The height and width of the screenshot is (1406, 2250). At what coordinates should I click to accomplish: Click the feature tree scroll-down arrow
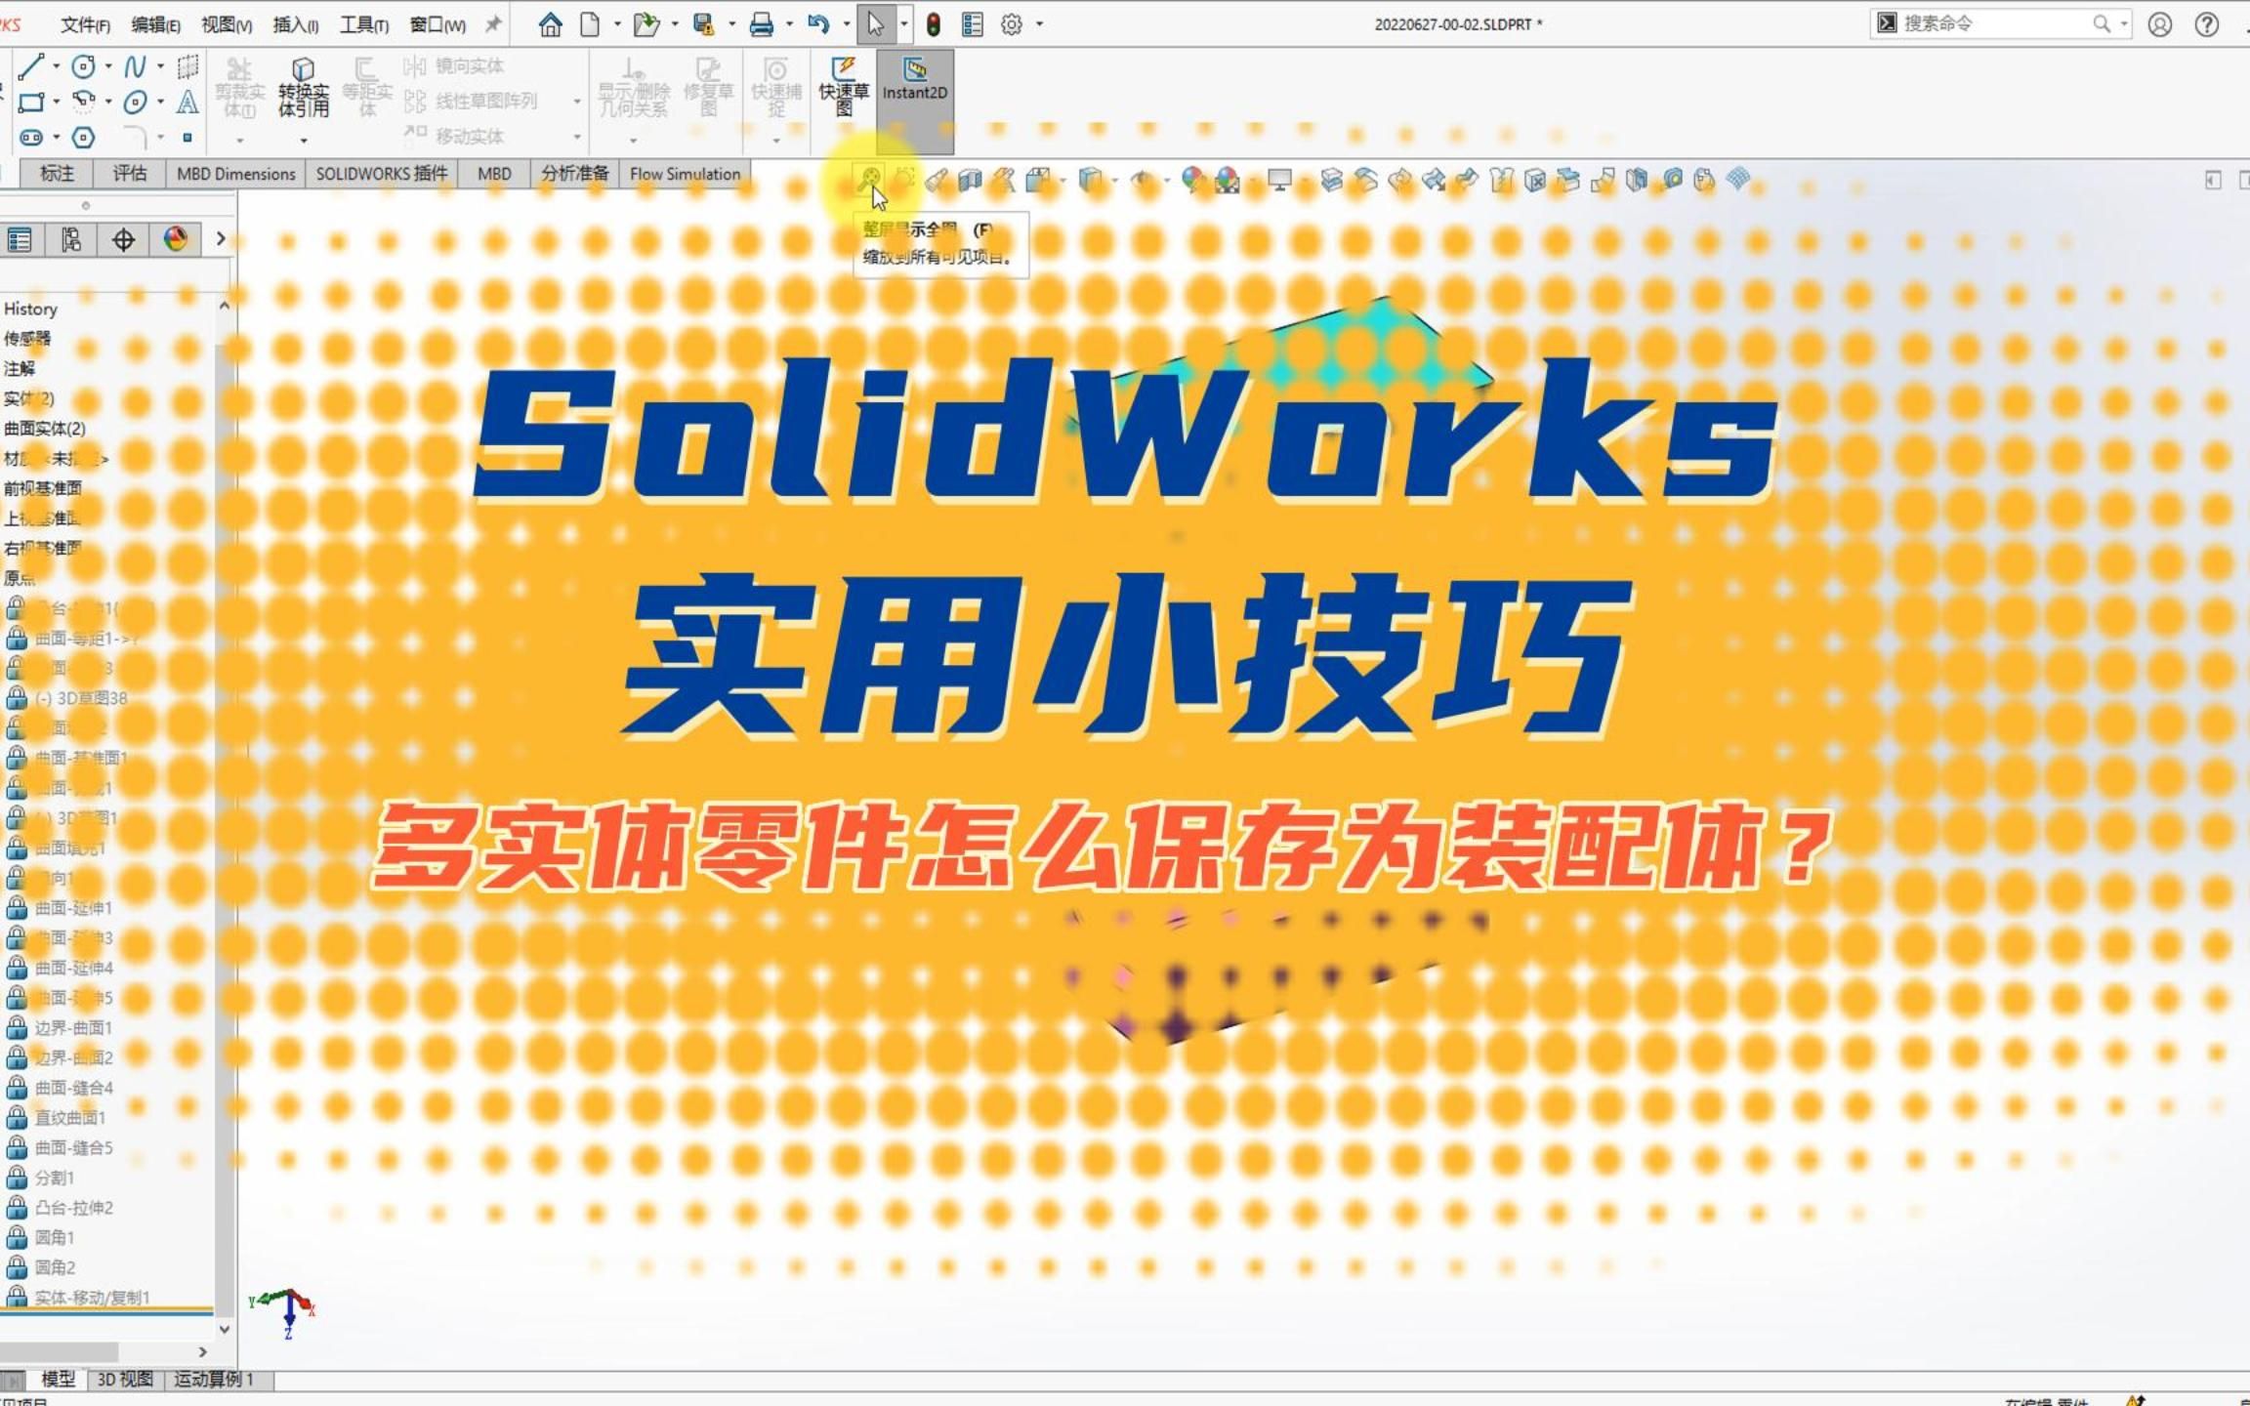tap(225, 1329)
